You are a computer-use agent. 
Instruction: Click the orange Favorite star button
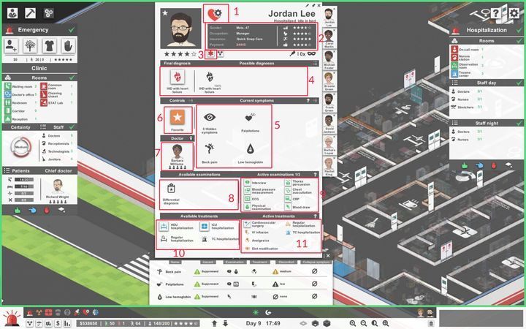178,117
